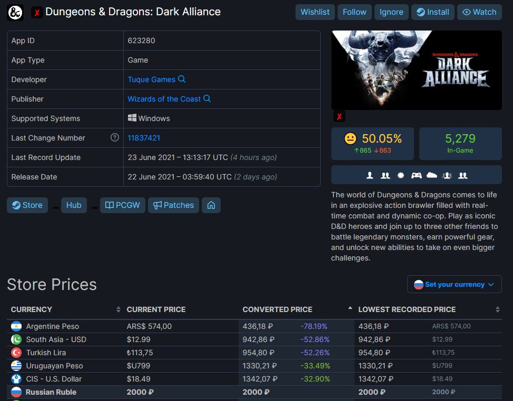Open the Last Change Number help icon

pos(114,137)
